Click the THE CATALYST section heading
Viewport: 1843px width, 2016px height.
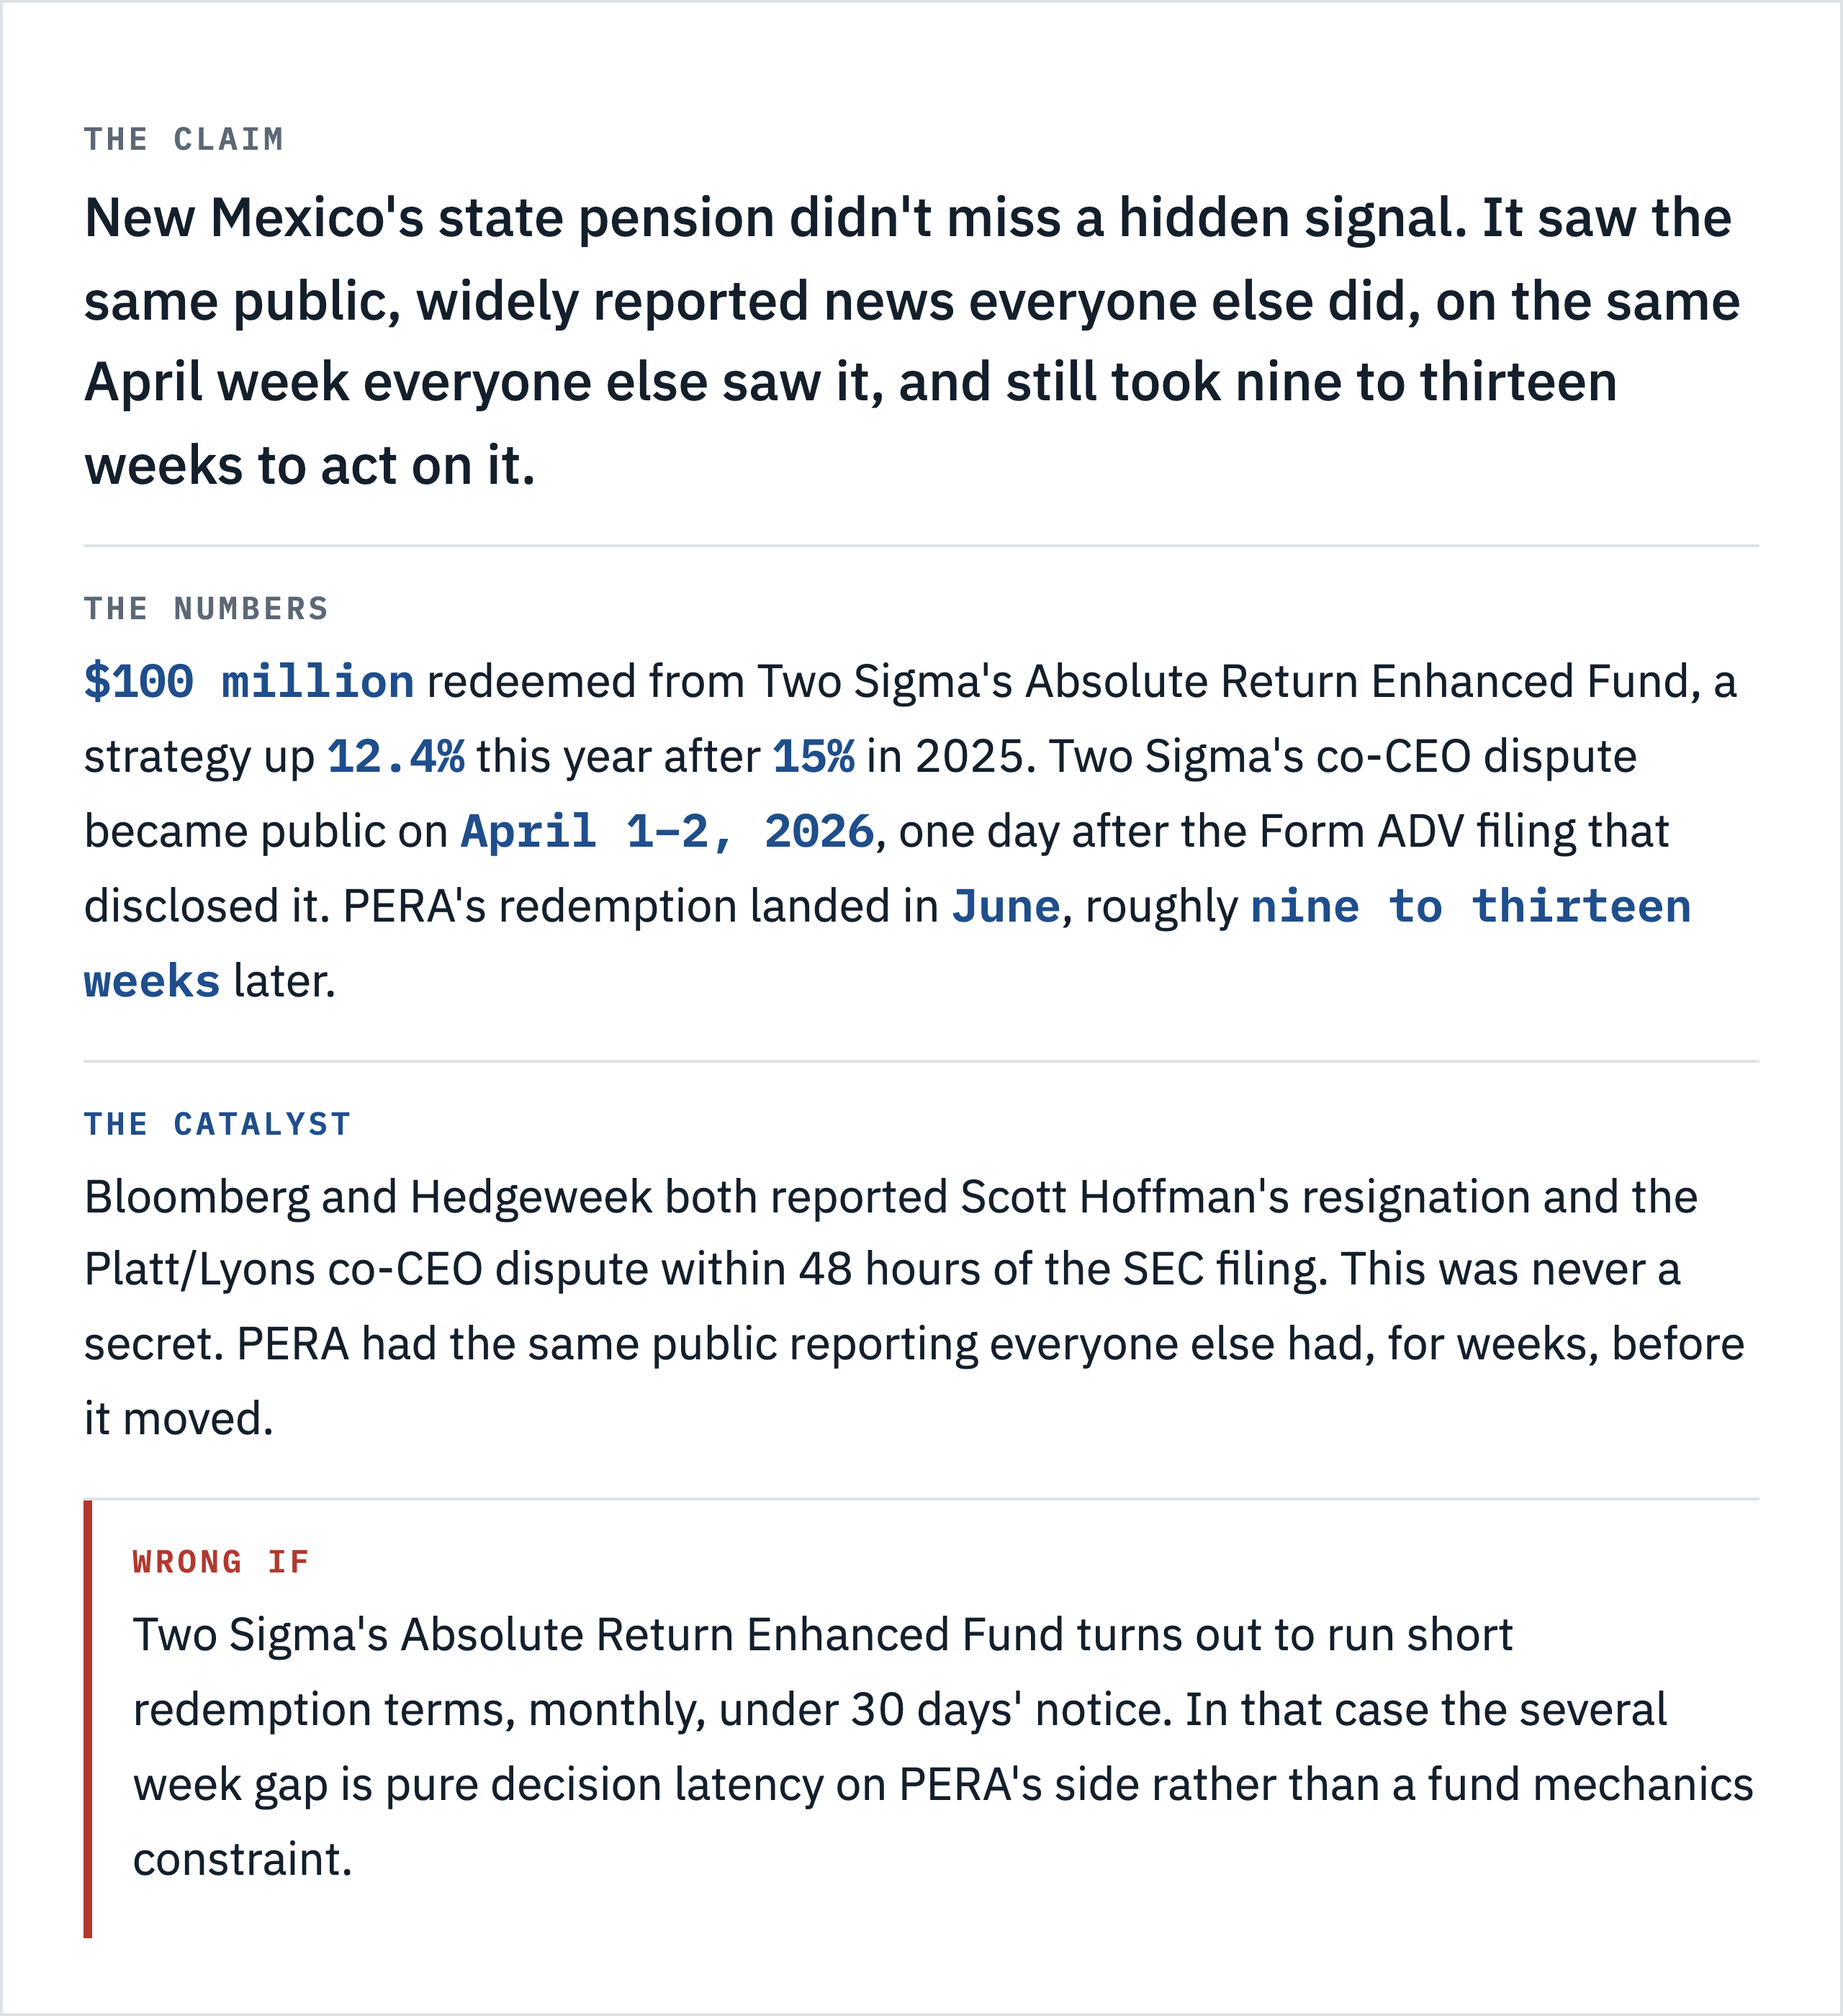(217, 1124)
